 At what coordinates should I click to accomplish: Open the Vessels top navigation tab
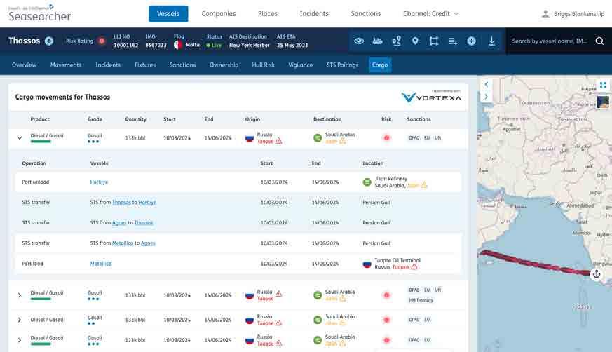tap(168, 13)
